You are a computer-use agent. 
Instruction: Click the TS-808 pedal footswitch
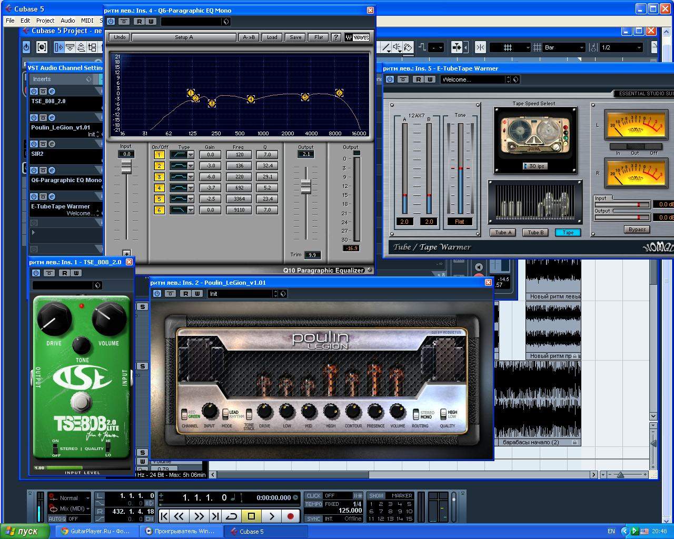[x=81, y=402]
